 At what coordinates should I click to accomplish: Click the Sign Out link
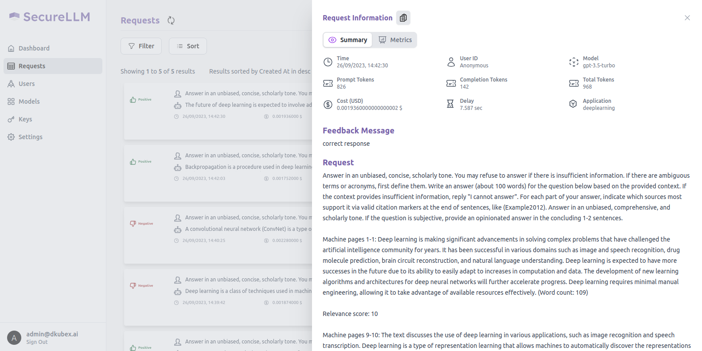click(x=37, y=342)
